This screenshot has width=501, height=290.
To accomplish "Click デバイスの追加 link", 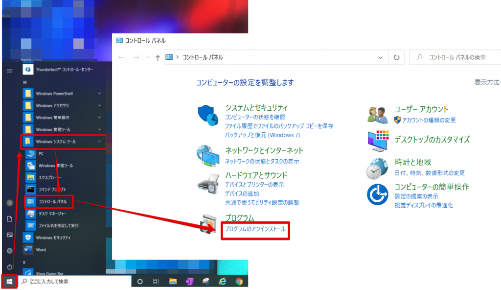I will pos(242,193).
